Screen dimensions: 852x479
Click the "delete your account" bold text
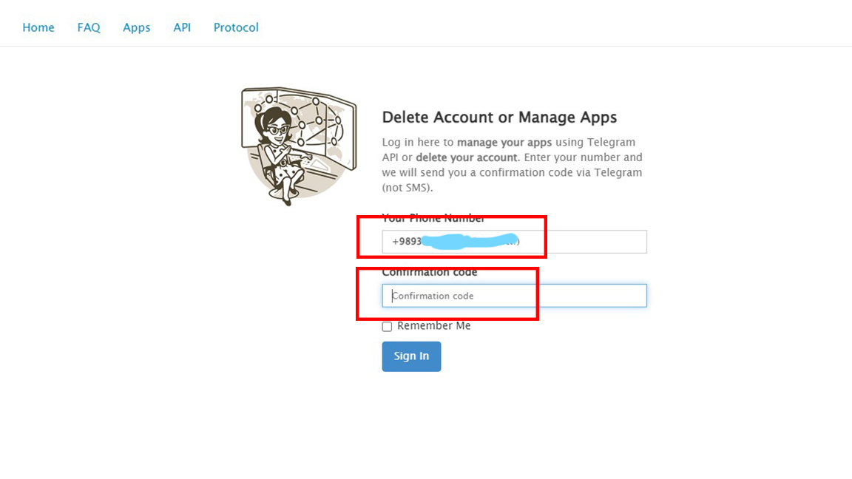(467, 157)
